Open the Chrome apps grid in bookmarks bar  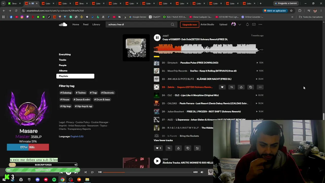tap(3, 17)
